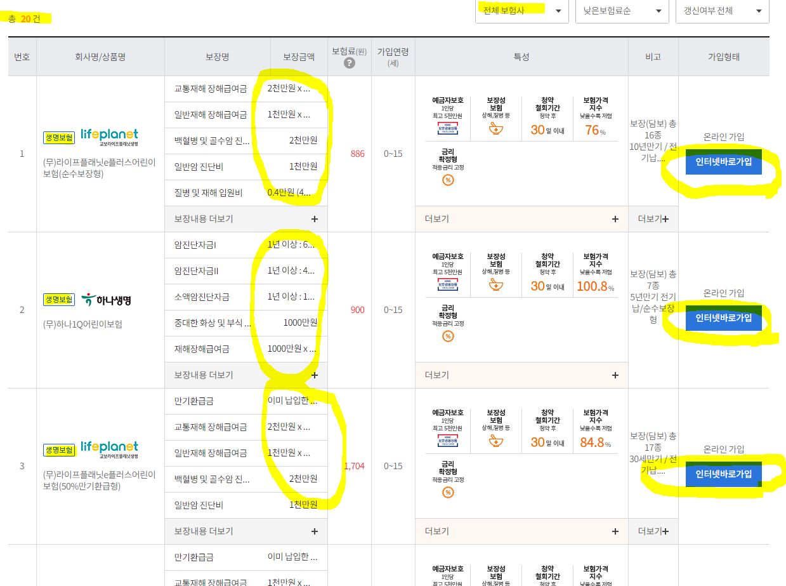Click the 재해장해급여금 coverage row
786x586 pixels.
click(246, 349)
